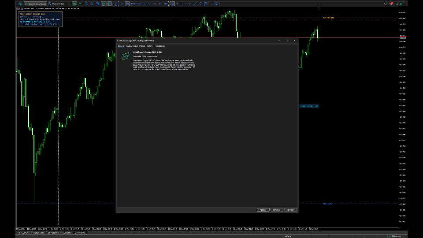The width and height of the screenshot is (423, 238).
Task: Click the CONFLUENCE ENGINE PRO info panel
Action: click(41, 19)
